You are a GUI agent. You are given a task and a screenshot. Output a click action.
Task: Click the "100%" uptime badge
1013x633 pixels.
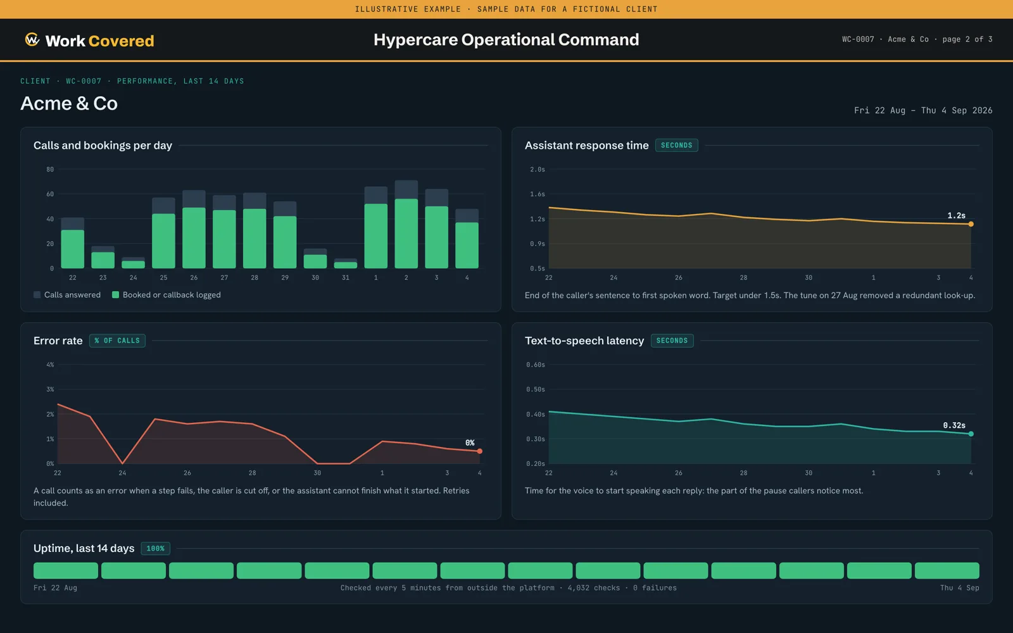click(x=155, y=548)
